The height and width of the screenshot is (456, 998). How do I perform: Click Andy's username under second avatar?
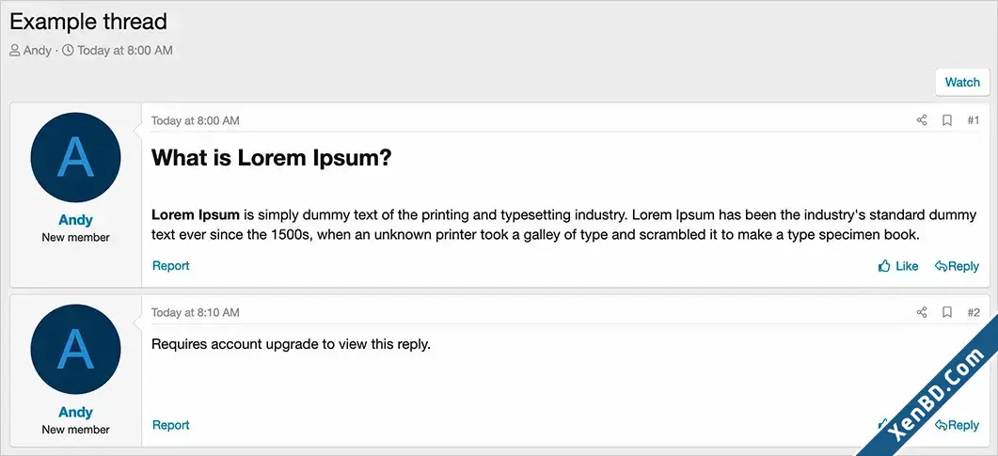click(76, 412)
